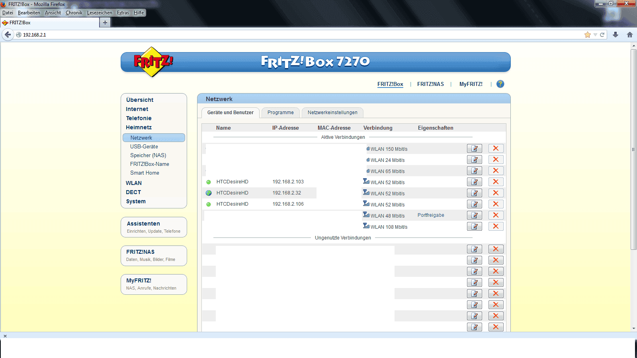Open FRITZ!Box-Name in the sidebar
The image size is (637, 358).
coord(149,164)
